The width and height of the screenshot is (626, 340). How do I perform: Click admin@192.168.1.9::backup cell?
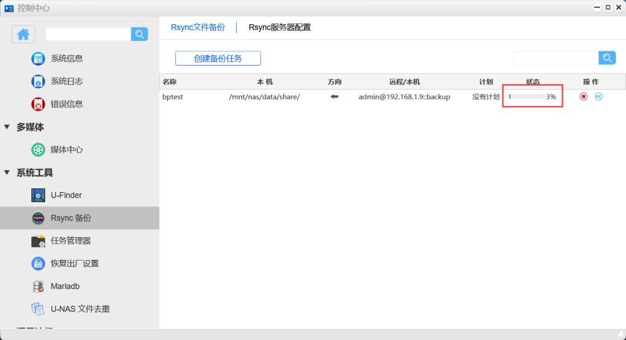pos(404,97)
